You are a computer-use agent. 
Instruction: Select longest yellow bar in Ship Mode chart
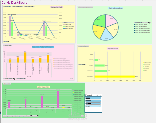pos(115,77)
